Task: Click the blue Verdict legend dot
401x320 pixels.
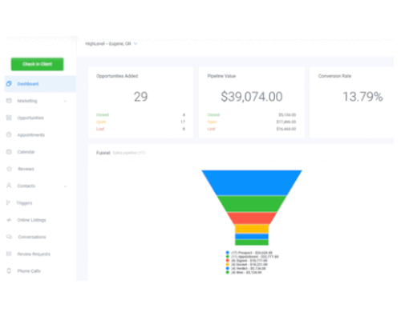Action: [228, 268]
